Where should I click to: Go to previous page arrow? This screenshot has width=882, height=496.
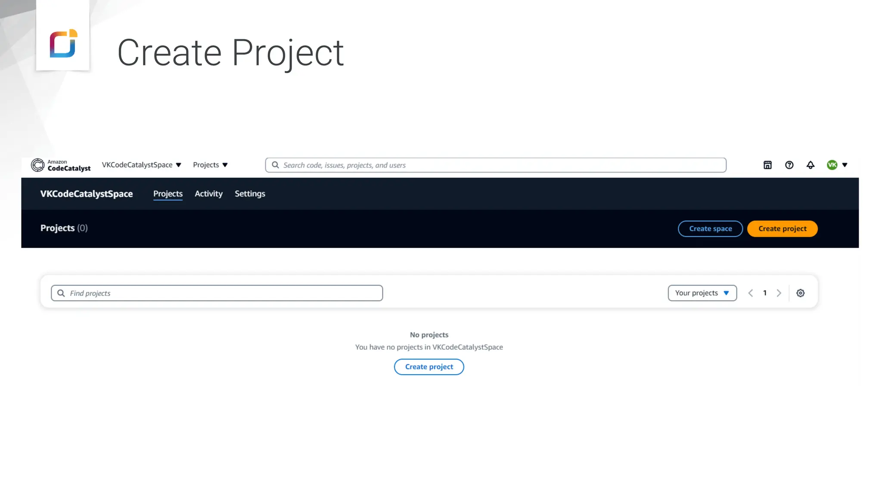(751, 293)
